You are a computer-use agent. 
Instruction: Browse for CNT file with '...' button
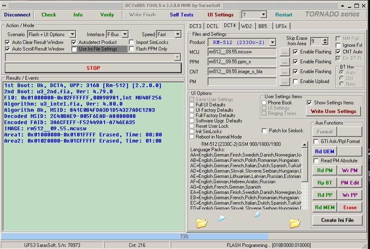tap(285, 72)
